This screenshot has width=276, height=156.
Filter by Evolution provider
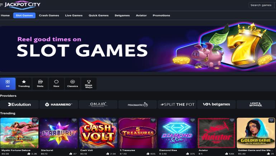[19, 104]
